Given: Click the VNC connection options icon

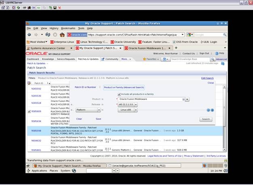Looking at the screenshot, I should click(x=3, y=8).
